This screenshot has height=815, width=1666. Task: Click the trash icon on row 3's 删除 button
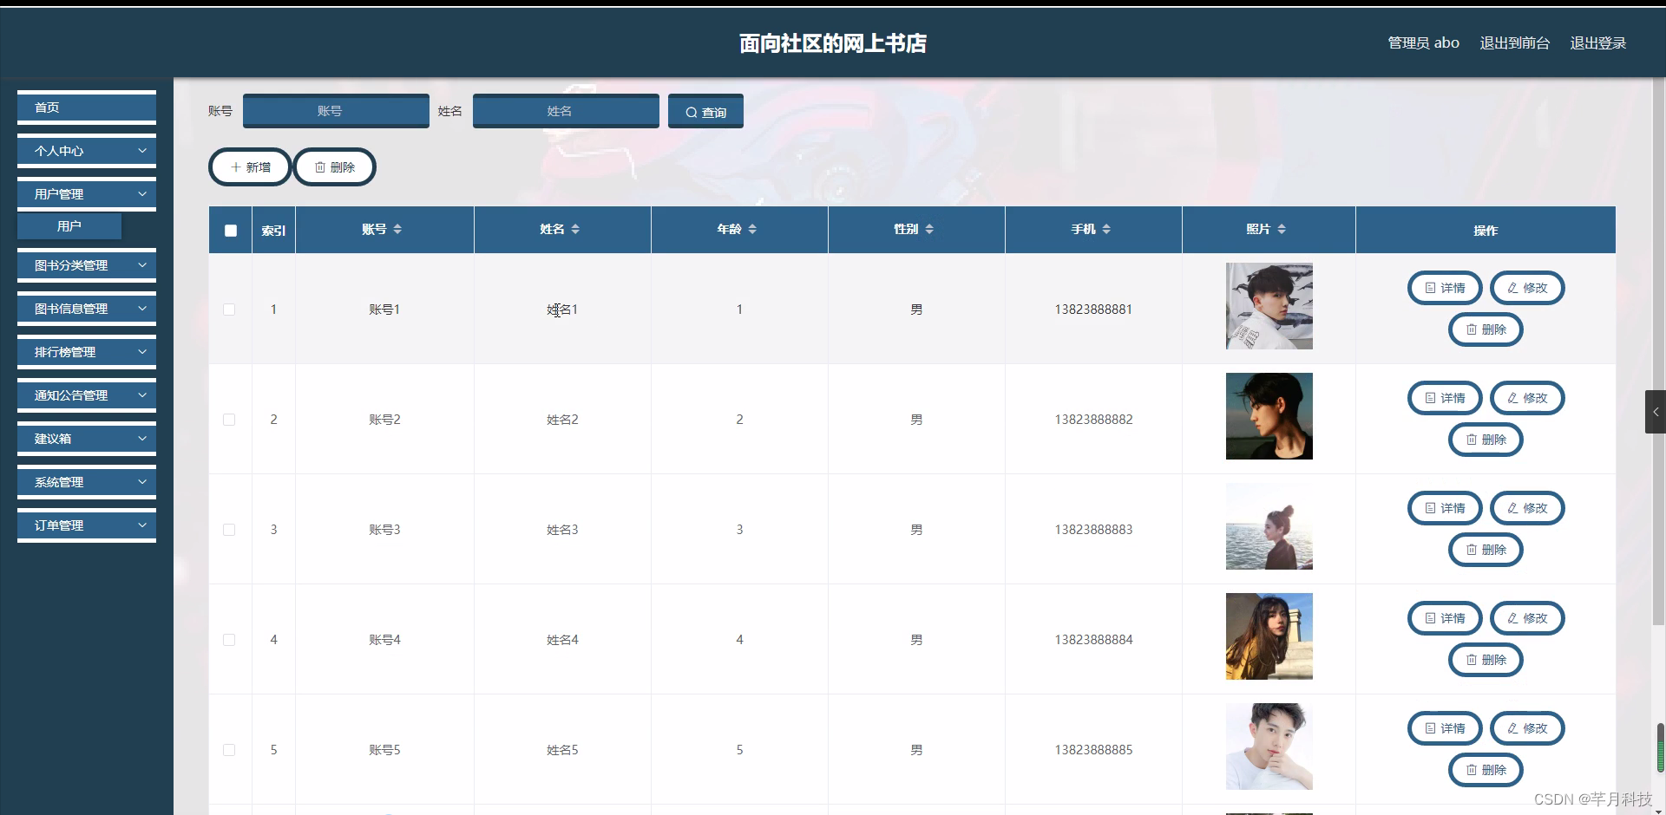point(1471,550)
